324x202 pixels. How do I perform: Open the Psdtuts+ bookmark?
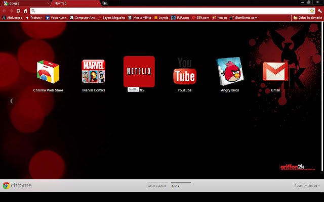point(34,18)
